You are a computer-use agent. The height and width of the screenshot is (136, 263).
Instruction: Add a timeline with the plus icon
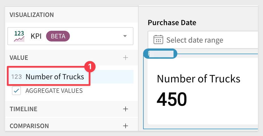[x=126, y=109]
